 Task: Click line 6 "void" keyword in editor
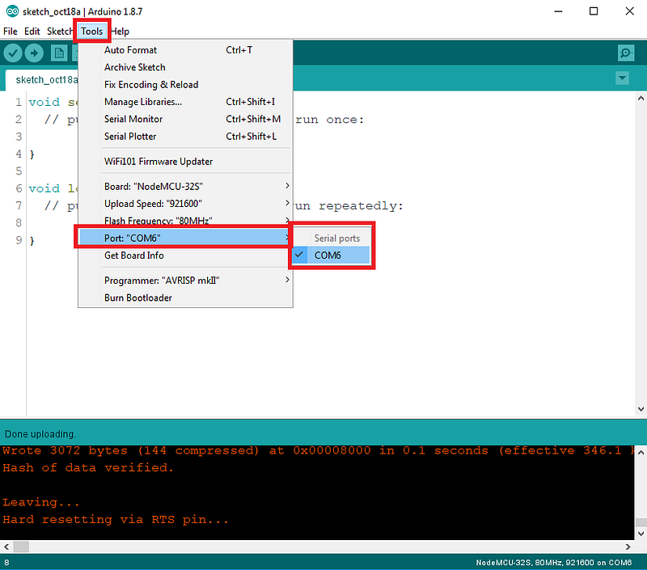point(44,188)
